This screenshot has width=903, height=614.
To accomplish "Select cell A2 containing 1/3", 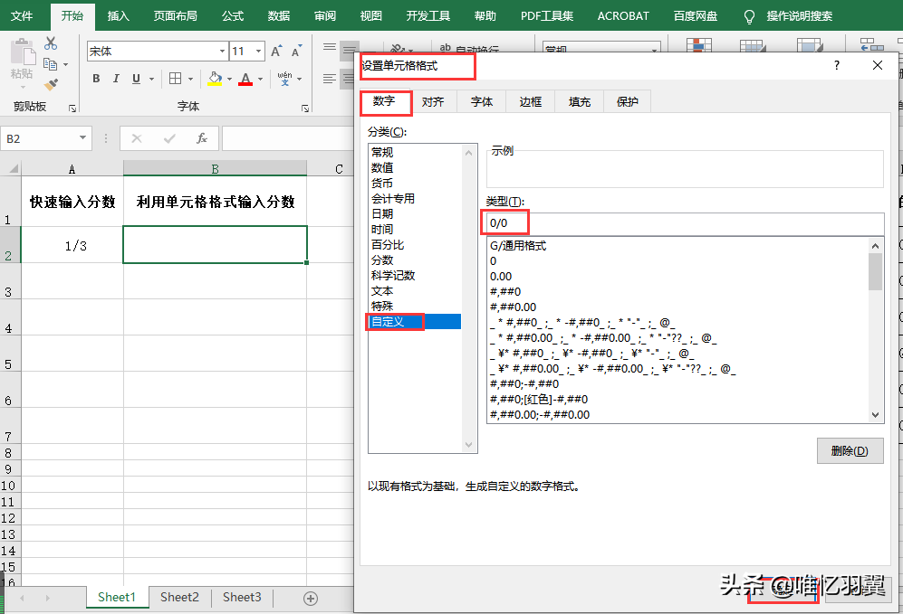I will tap(72, 245).
